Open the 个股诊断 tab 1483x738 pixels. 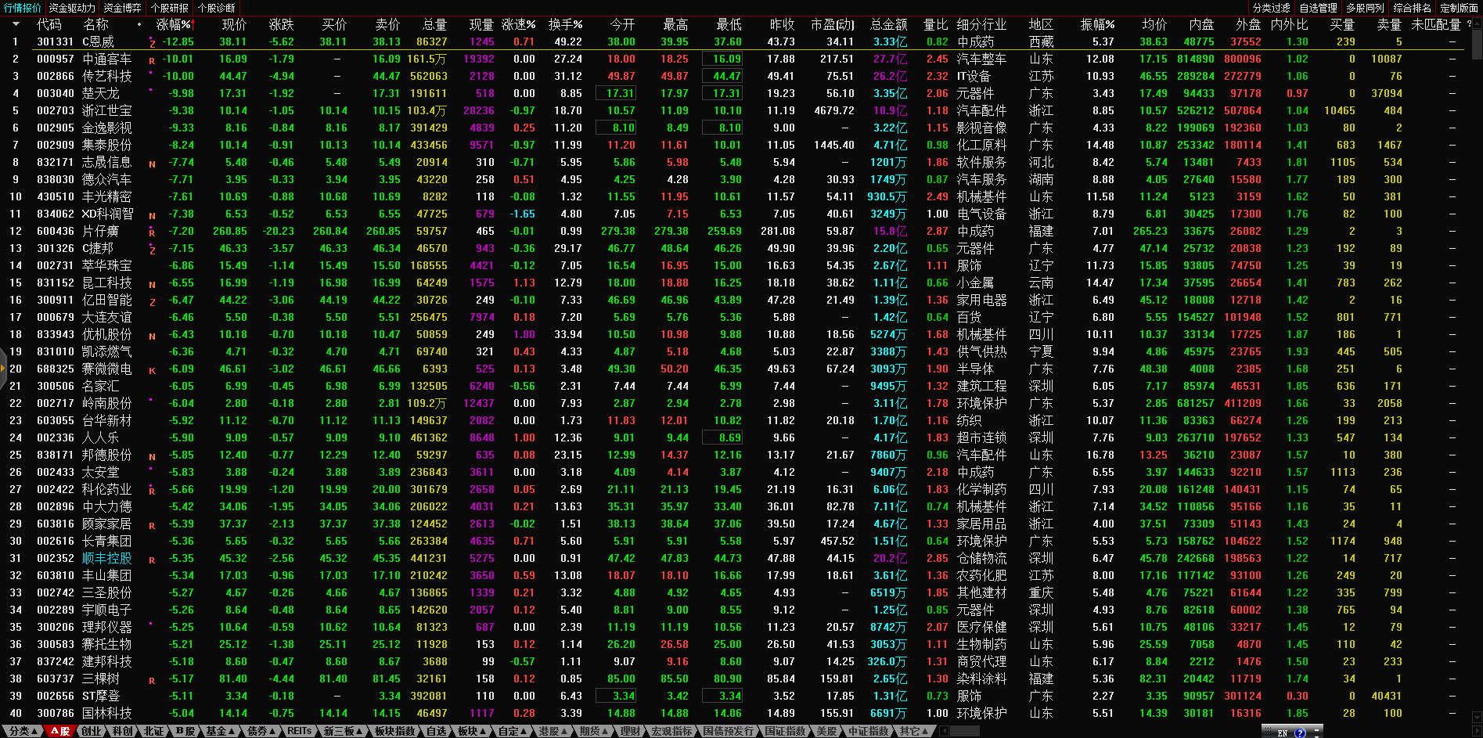[216, 8]
